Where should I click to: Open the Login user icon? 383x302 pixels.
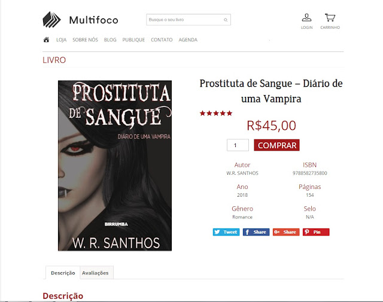click(306, 18)
